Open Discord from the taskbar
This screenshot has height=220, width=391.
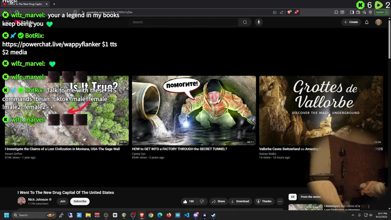click(x=196, y=215)
